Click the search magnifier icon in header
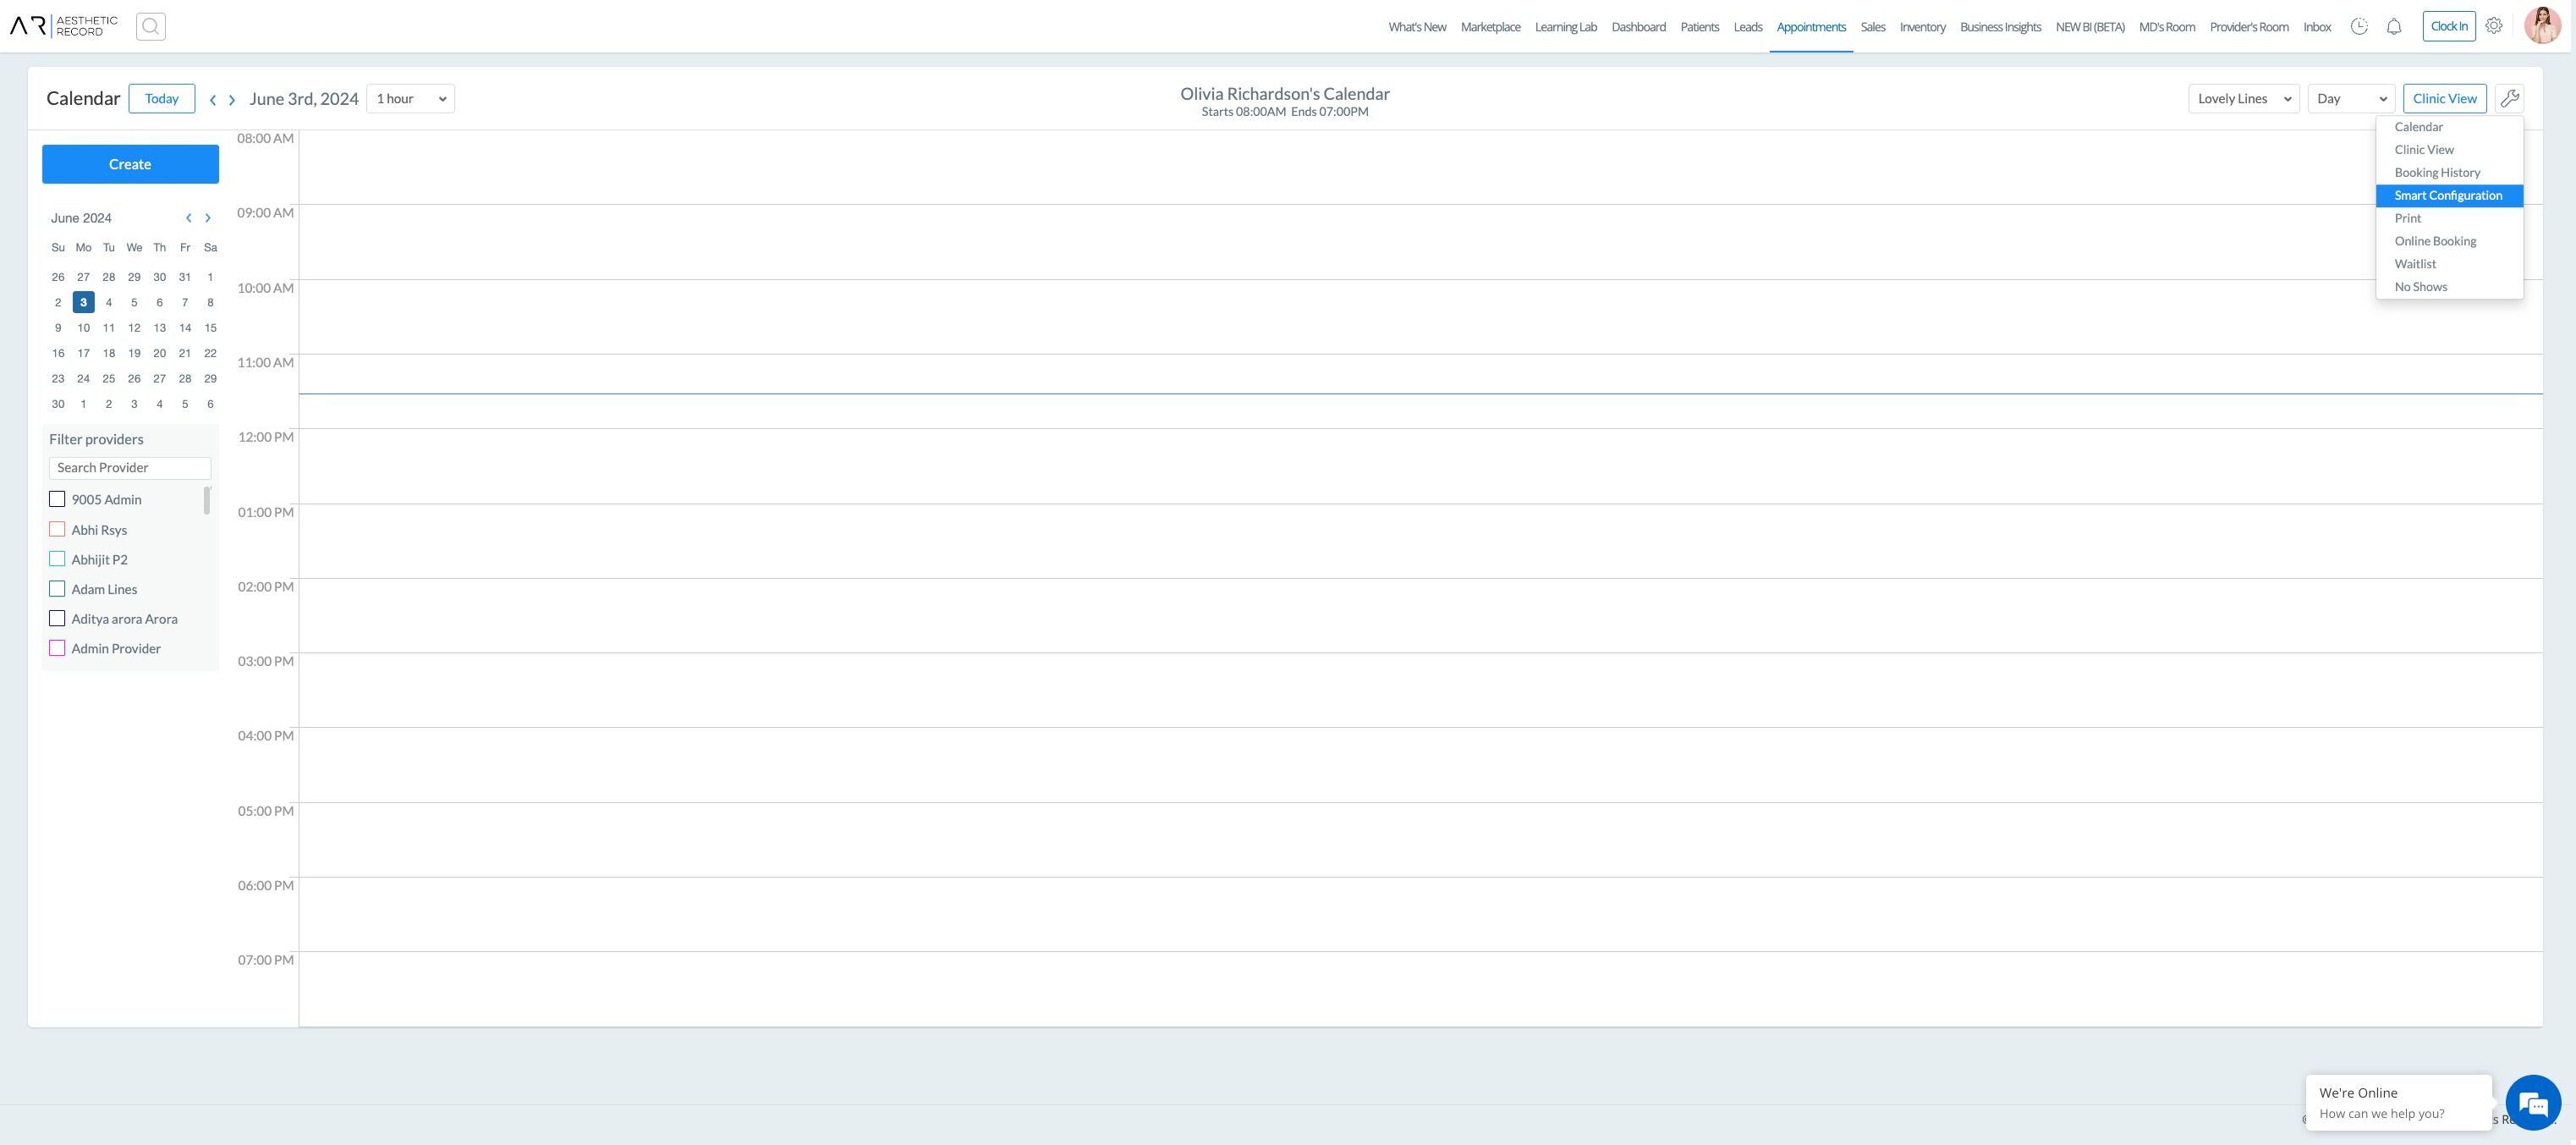The width and height of the screenshot is (2576, 1145). (151, 27)
